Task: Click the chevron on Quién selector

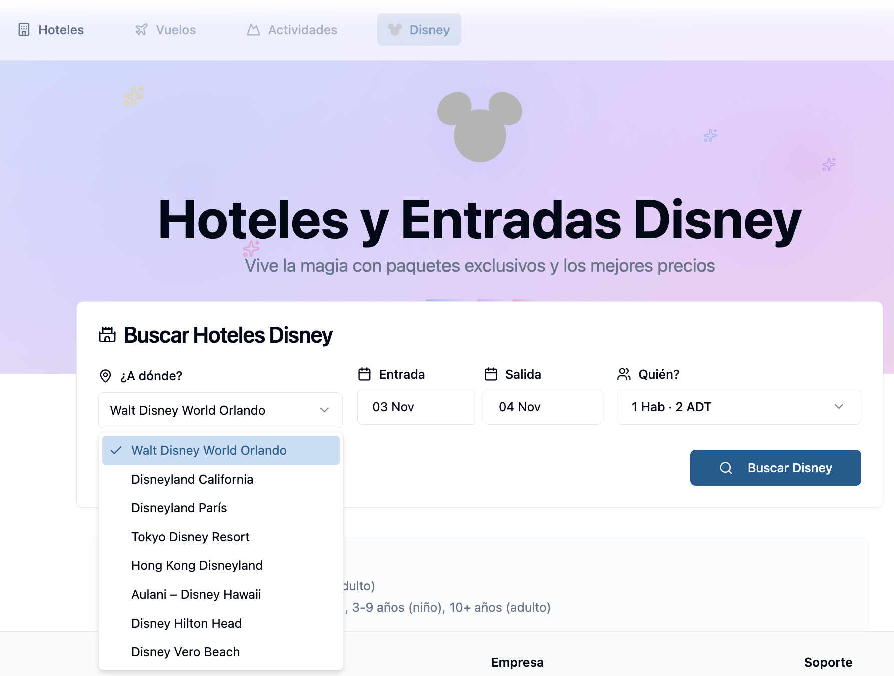Action: tap(839, 407)
